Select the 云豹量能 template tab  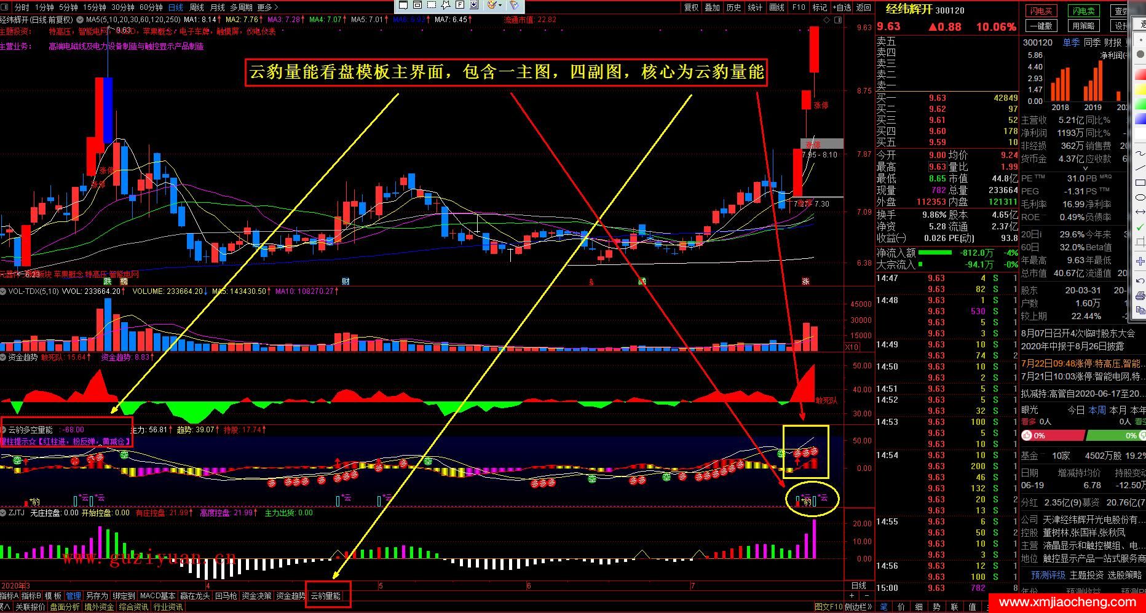click(325, 596)
